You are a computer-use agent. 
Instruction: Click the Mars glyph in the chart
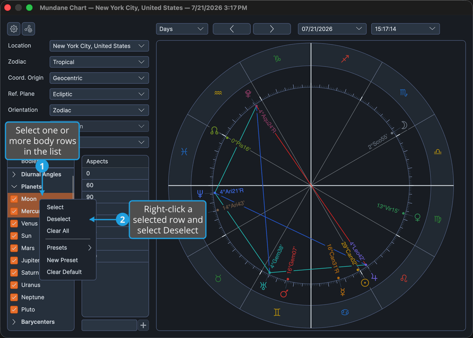284,294
